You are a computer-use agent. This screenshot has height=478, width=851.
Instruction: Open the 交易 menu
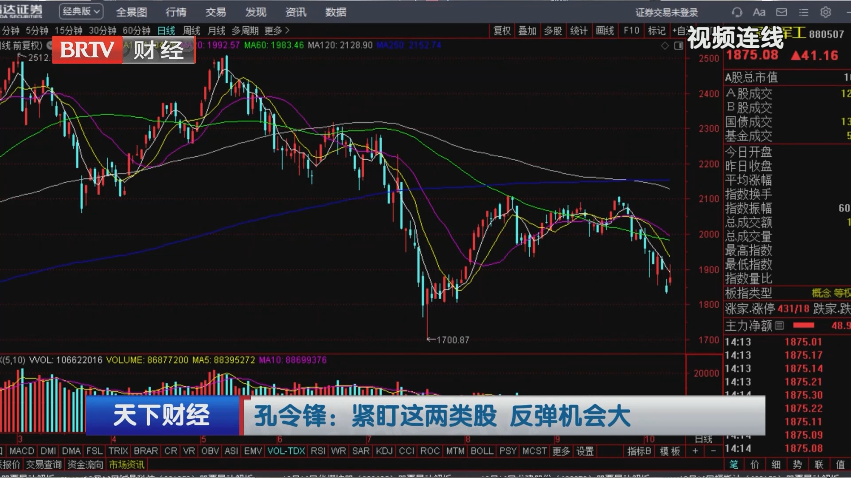click(x=216, y=12)
